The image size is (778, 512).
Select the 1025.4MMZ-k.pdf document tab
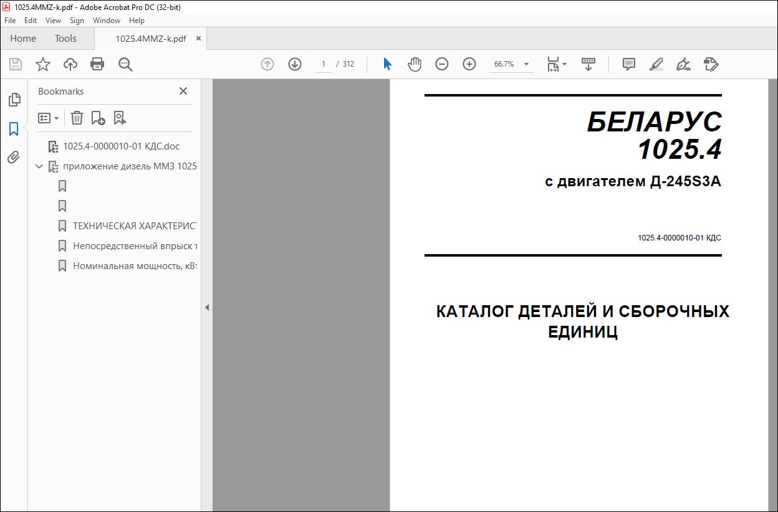(x=150, y=39)
